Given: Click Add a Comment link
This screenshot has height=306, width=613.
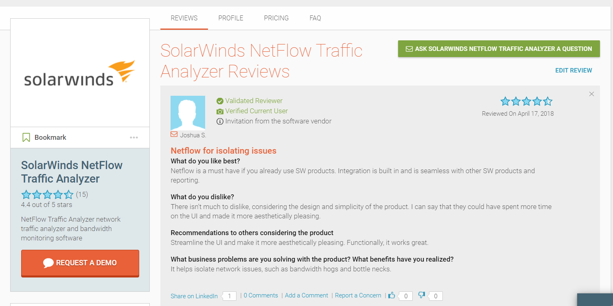Looking at the screenshot, I should [x=306, y=295].
